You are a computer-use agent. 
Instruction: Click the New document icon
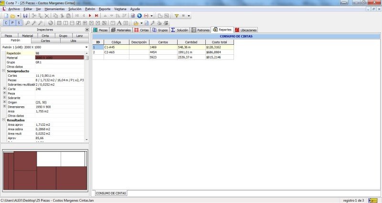(x=6, y=16)
